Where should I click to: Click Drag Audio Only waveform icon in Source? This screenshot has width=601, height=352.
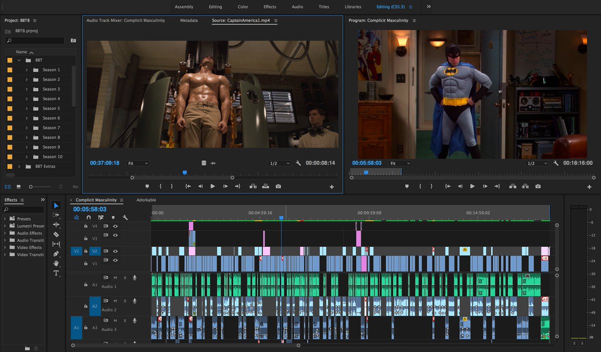click(x=213, y=163)
